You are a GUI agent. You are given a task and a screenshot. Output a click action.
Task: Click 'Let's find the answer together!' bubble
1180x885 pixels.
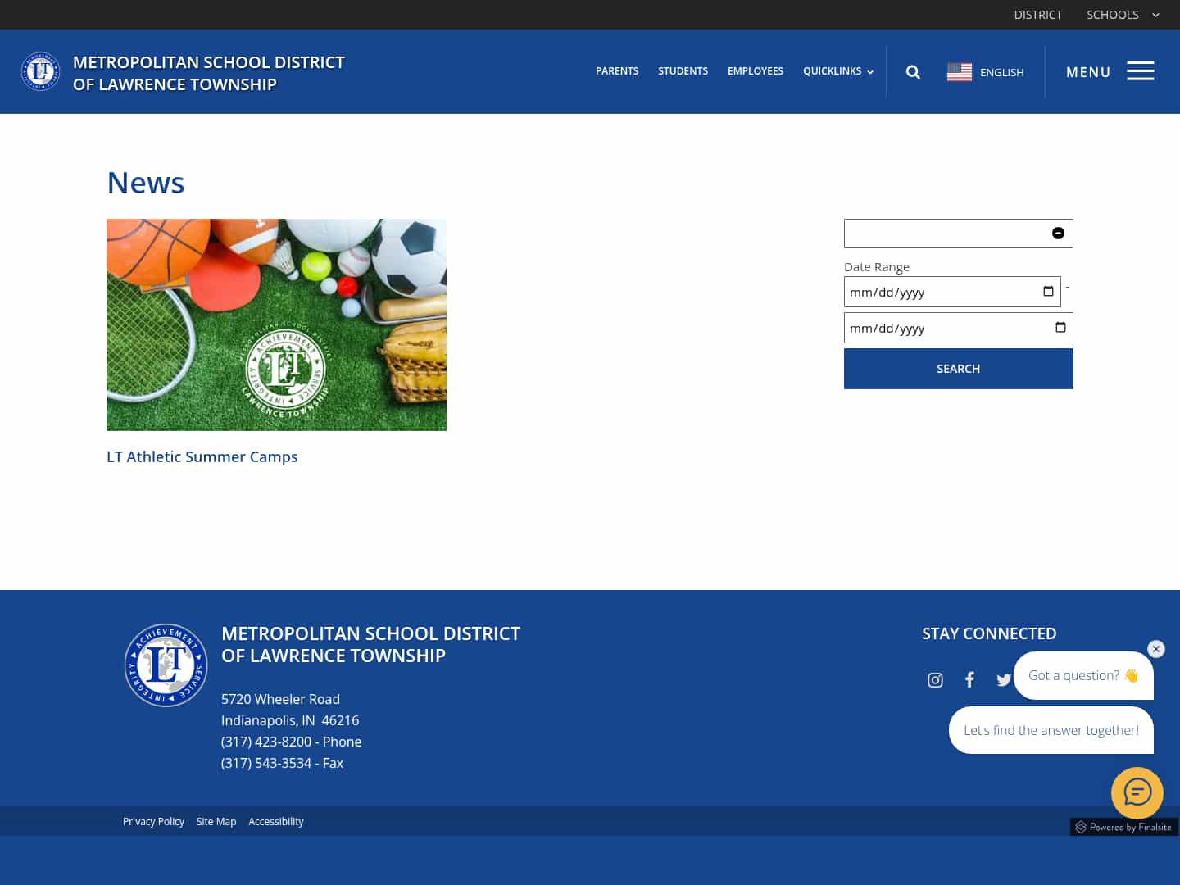(x=1051, y=730)
